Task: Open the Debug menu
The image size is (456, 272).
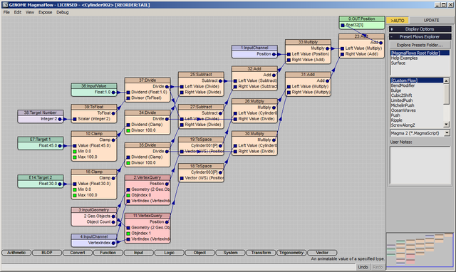Action: (x=63, y=12)
